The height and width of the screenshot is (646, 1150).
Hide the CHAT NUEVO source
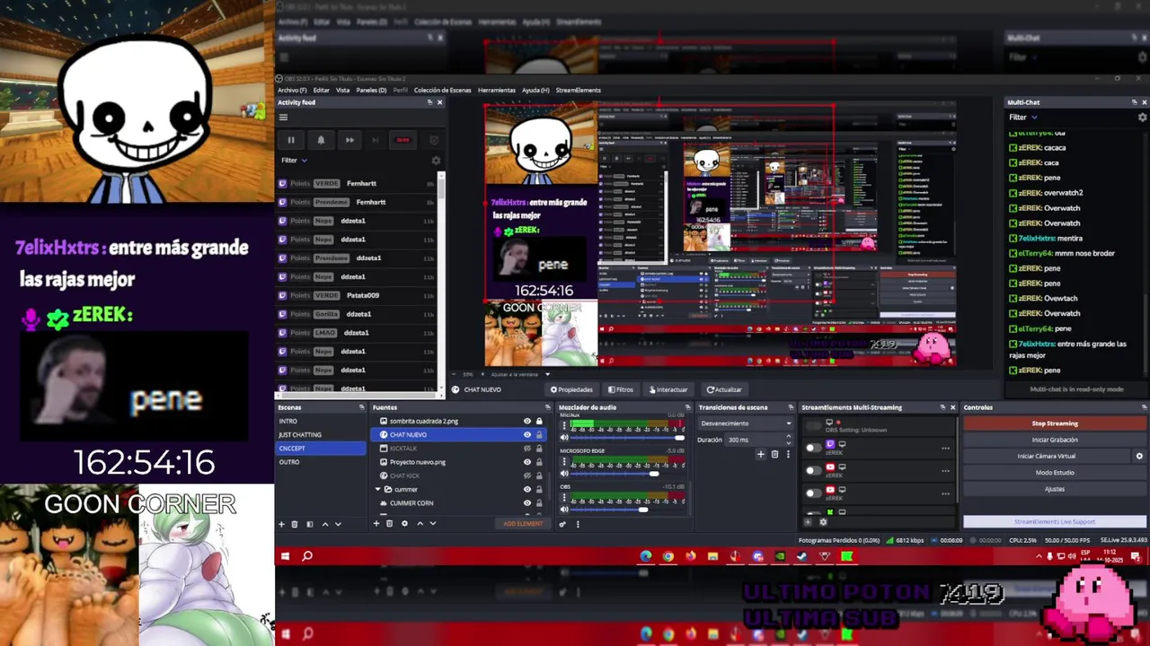click(x=527, y=434)
